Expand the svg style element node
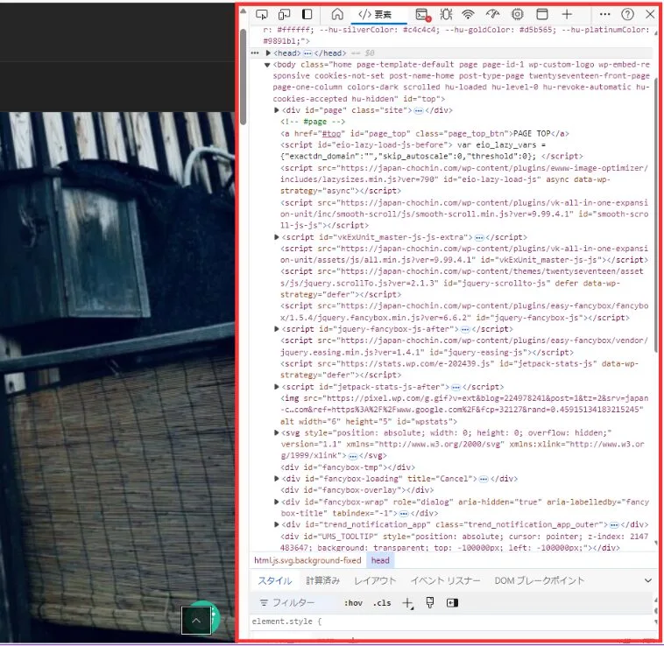The image size is (664, 646). tap(277, 432)
